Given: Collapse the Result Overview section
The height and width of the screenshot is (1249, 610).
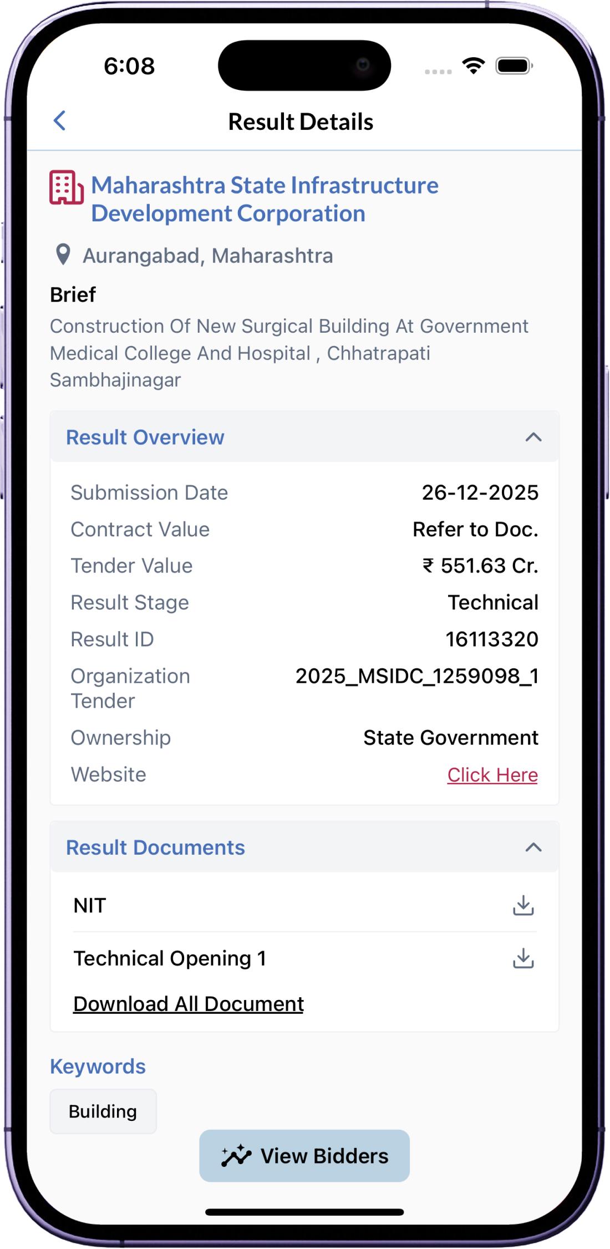Looking at the screenshot, I should tap(533, 437).
